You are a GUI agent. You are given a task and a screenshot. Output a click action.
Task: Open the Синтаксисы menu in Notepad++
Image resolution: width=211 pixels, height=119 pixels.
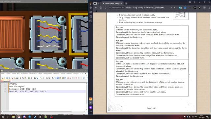coord(33,74)
